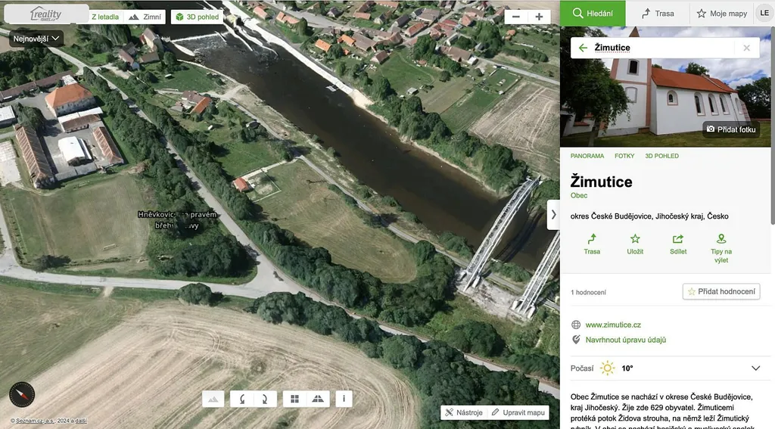
Task: Open the Trasa tab
Action: tap(657, 13)
